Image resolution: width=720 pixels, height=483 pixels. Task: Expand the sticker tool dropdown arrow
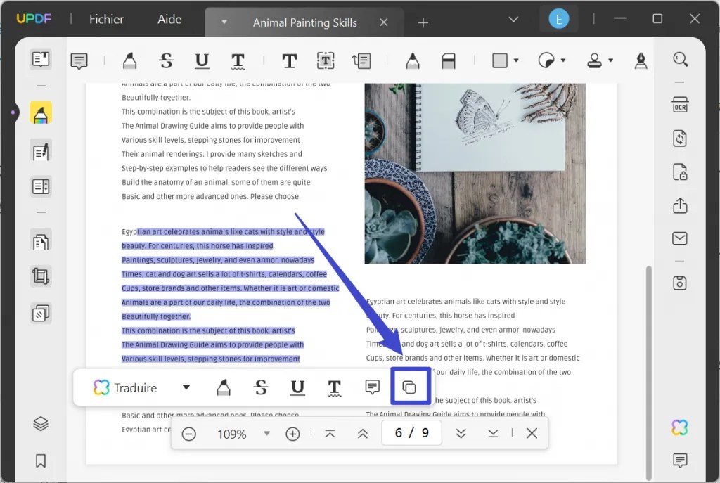(x=563, y=60)
